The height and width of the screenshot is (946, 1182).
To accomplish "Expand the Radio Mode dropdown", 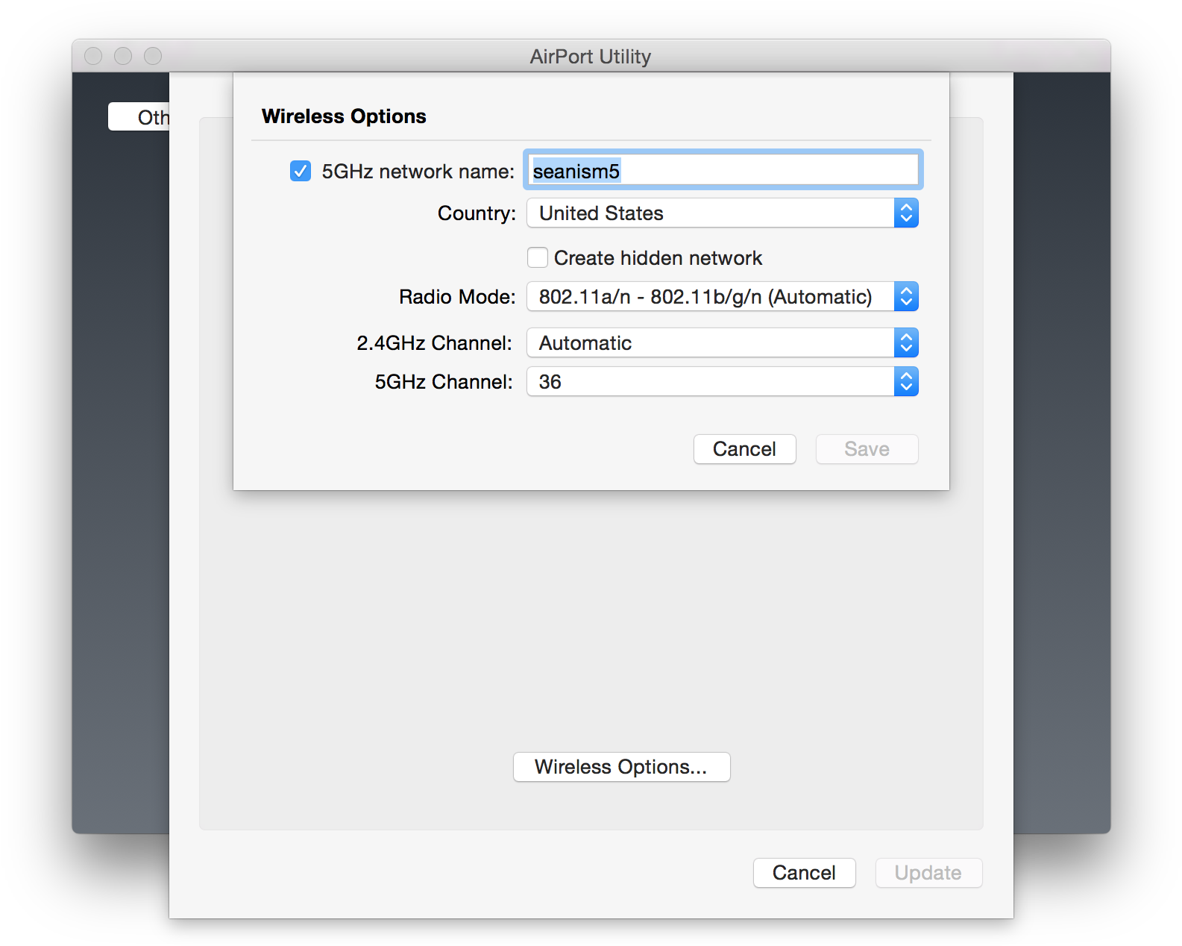I will tap(721, 297).
